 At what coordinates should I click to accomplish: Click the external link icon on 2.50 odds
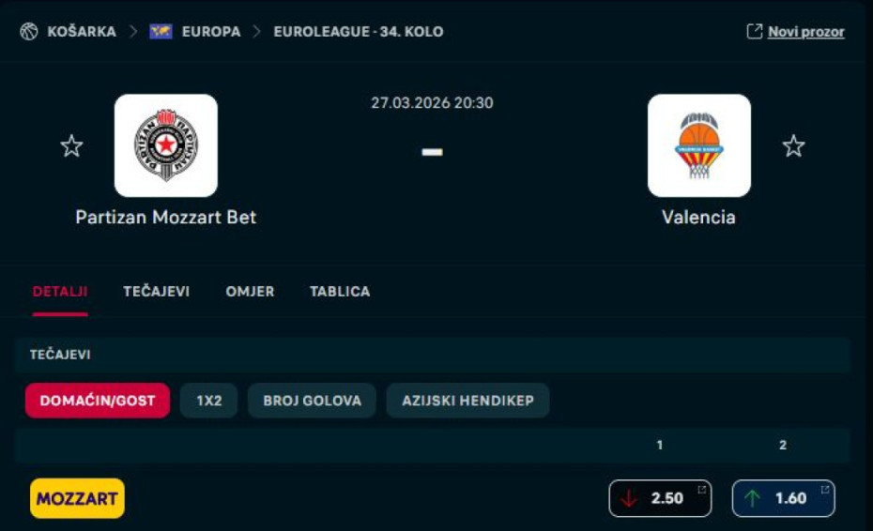(x=701, y=490)
